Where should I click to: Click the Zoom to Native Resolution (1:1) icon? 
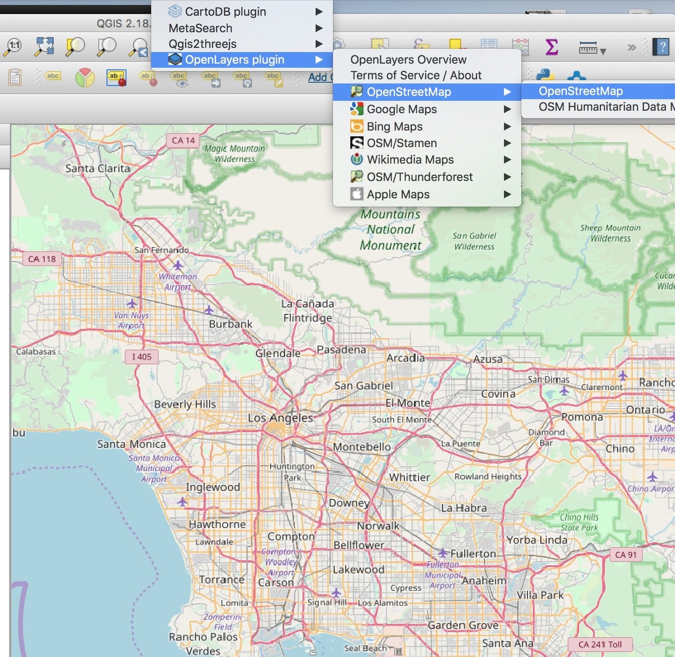pyautogui.click(x=13, y=47)
